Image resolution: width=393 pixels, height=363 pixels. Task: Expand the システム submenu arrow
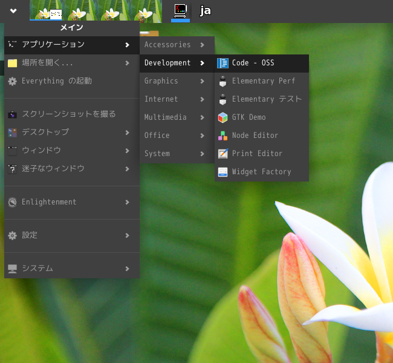[128, 269]
